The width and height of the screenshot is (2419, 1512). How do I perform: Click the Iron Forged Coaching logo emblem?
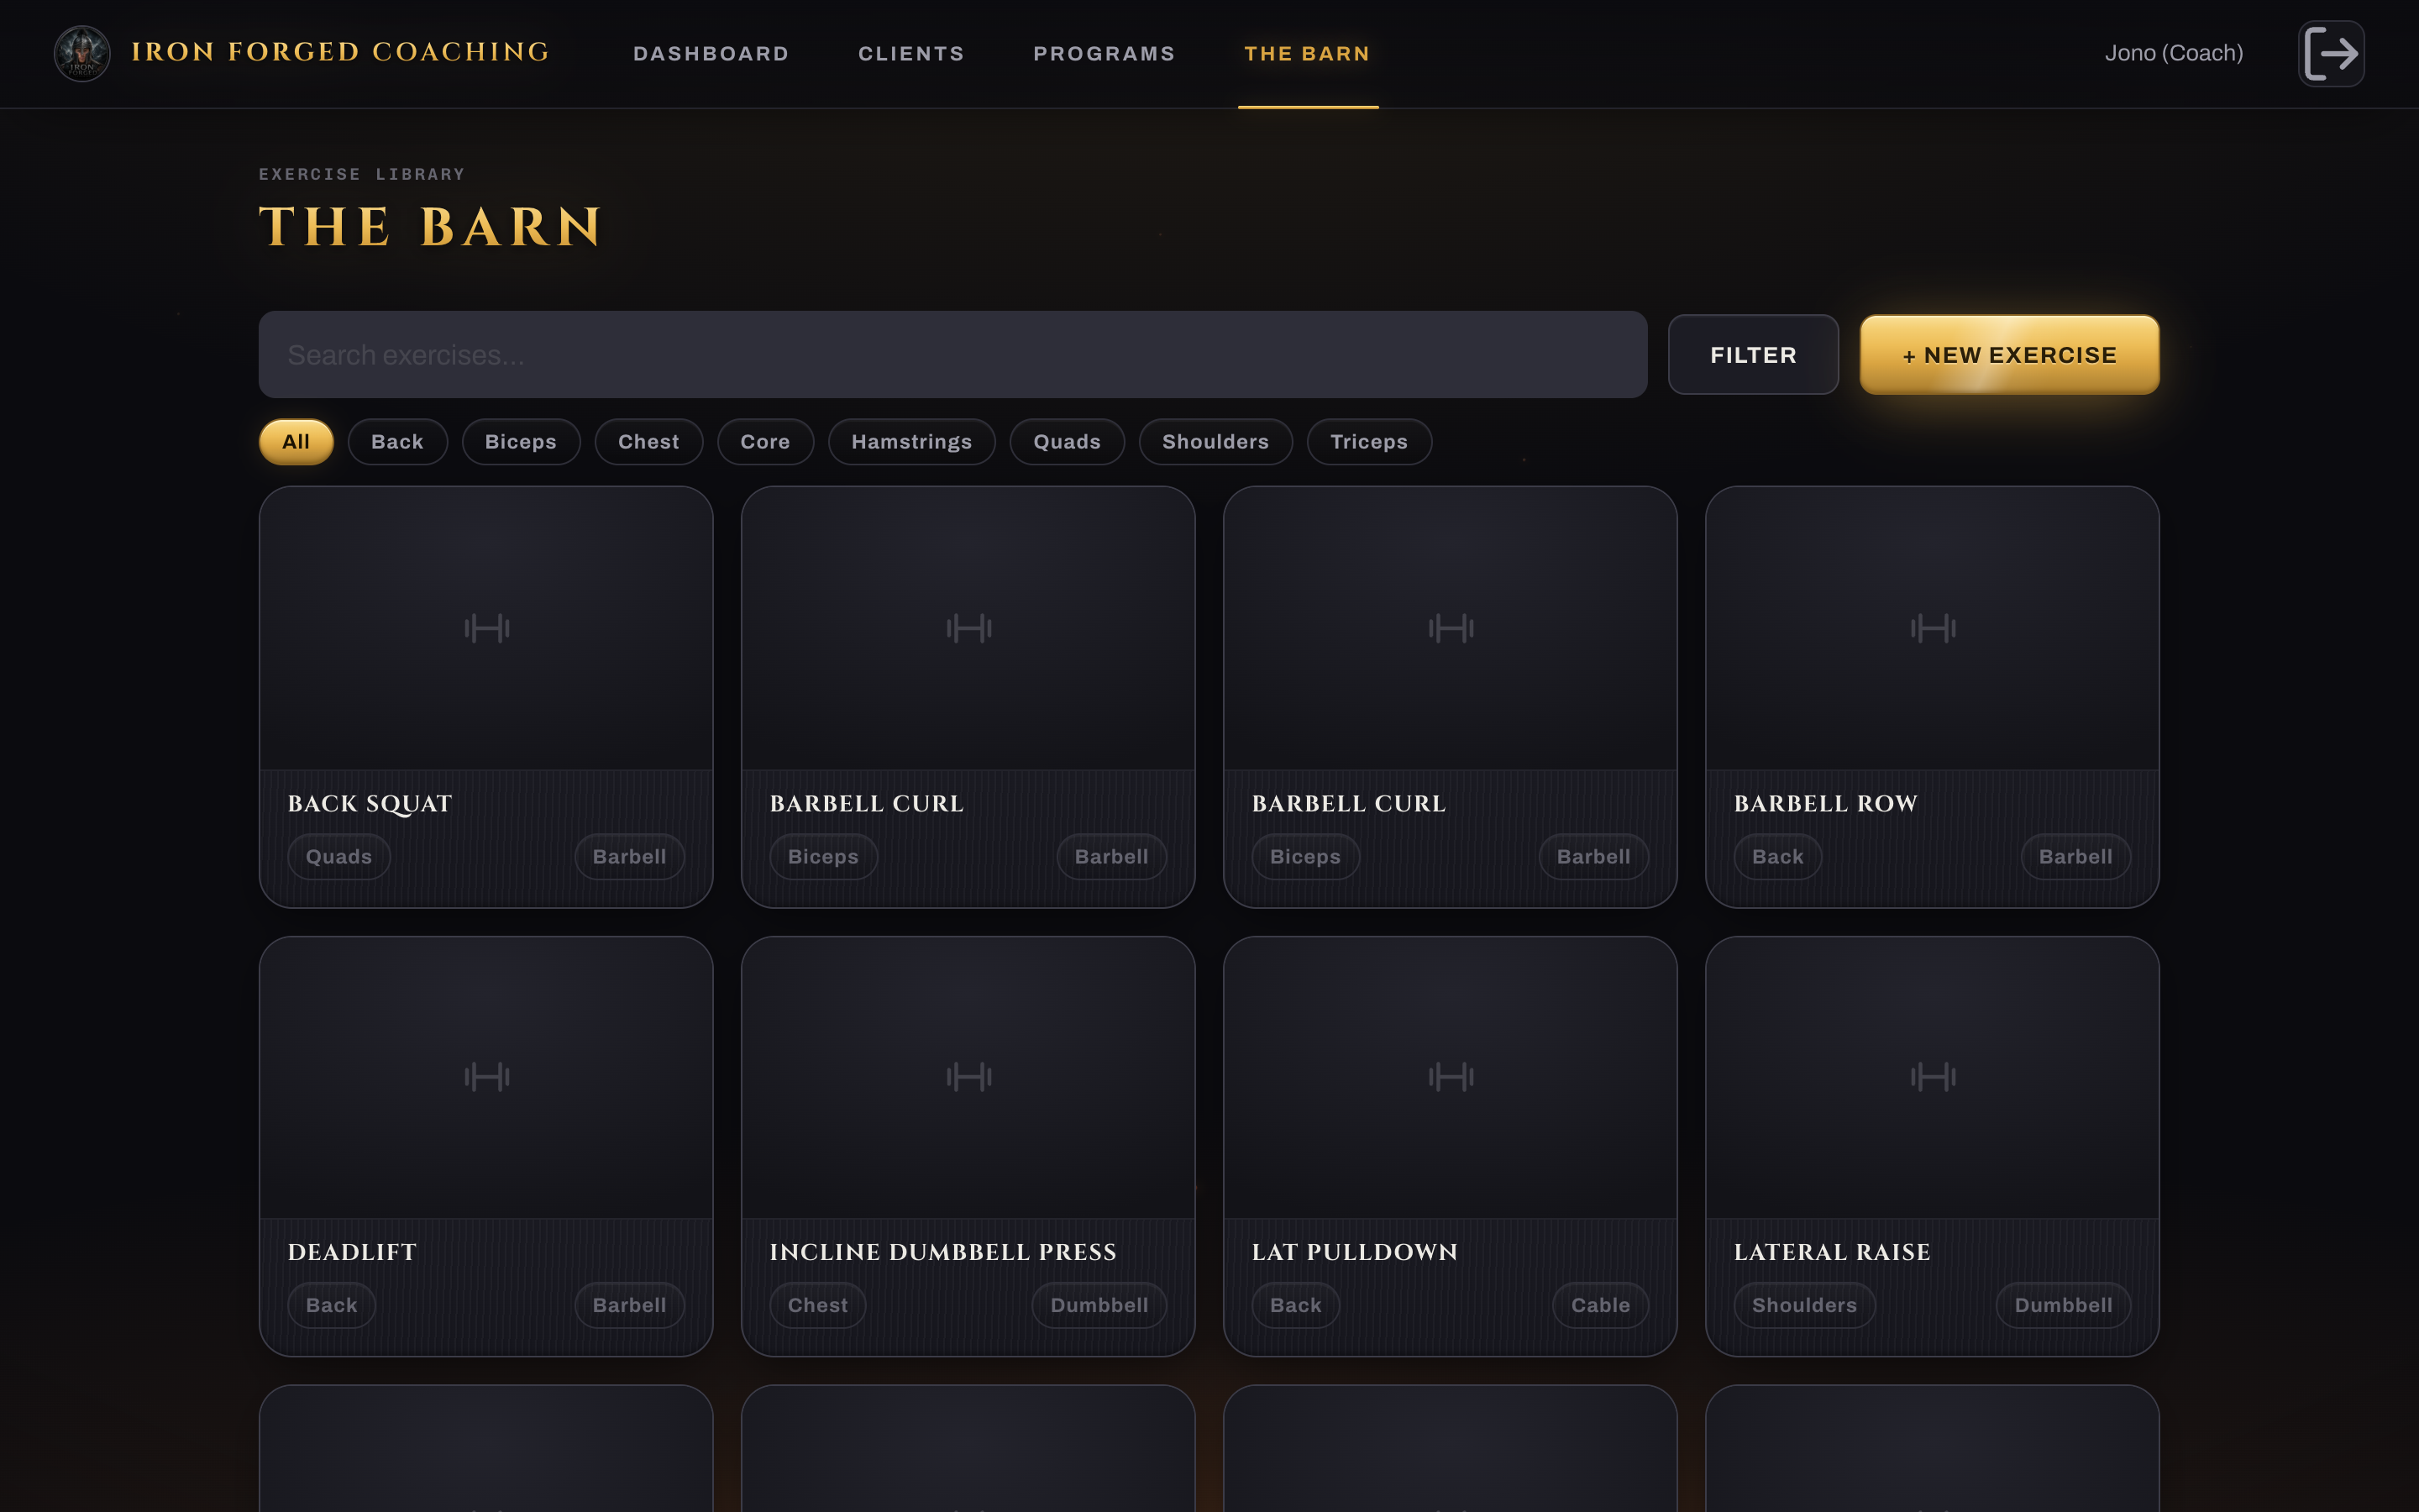[82, 53]
